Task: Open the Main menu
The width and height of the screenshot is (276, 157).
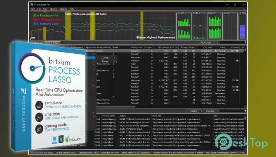Action: coord(33,9)
